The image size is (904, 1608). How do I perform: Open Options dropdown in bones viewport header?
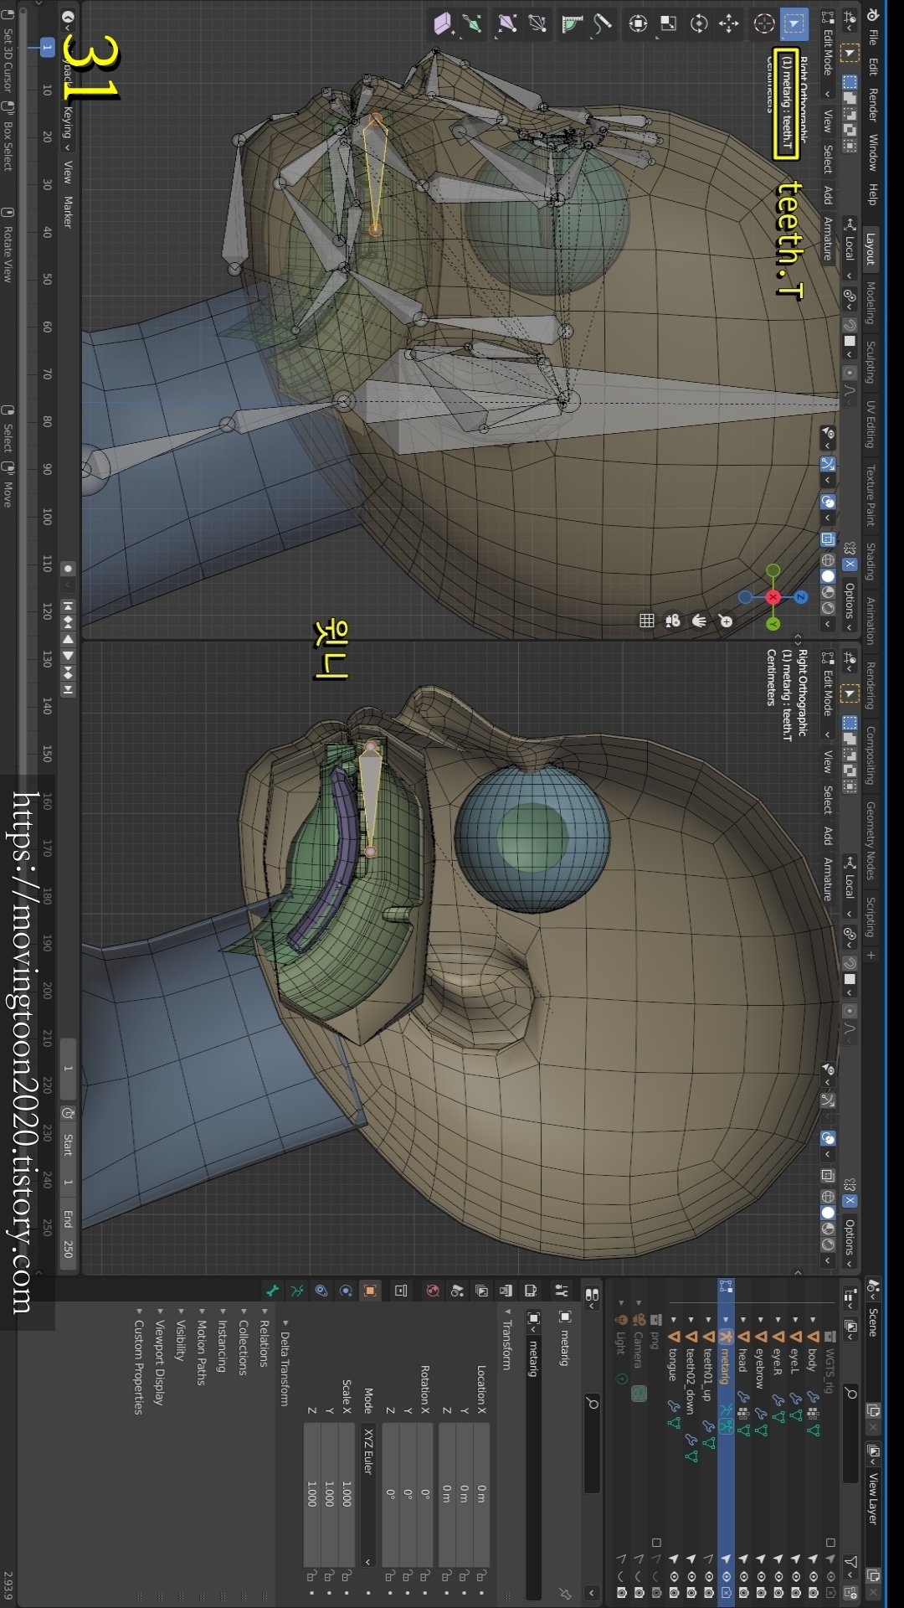tap(850, 606)
